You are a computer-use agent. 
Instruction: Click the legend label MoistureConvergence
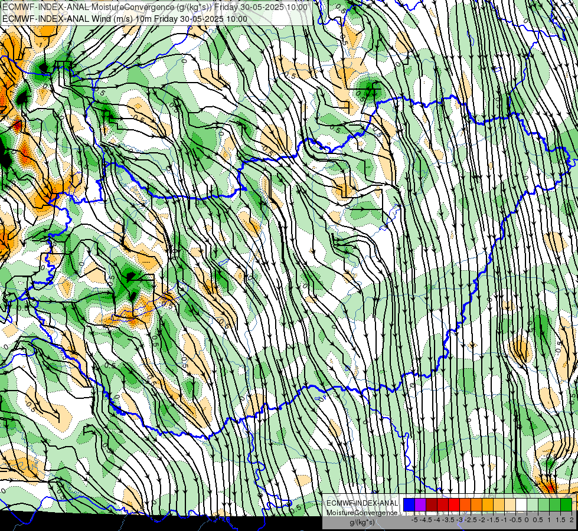pos(362,513)
